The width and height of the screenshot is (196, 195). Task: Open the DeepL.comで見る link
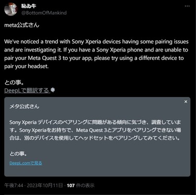26,163
